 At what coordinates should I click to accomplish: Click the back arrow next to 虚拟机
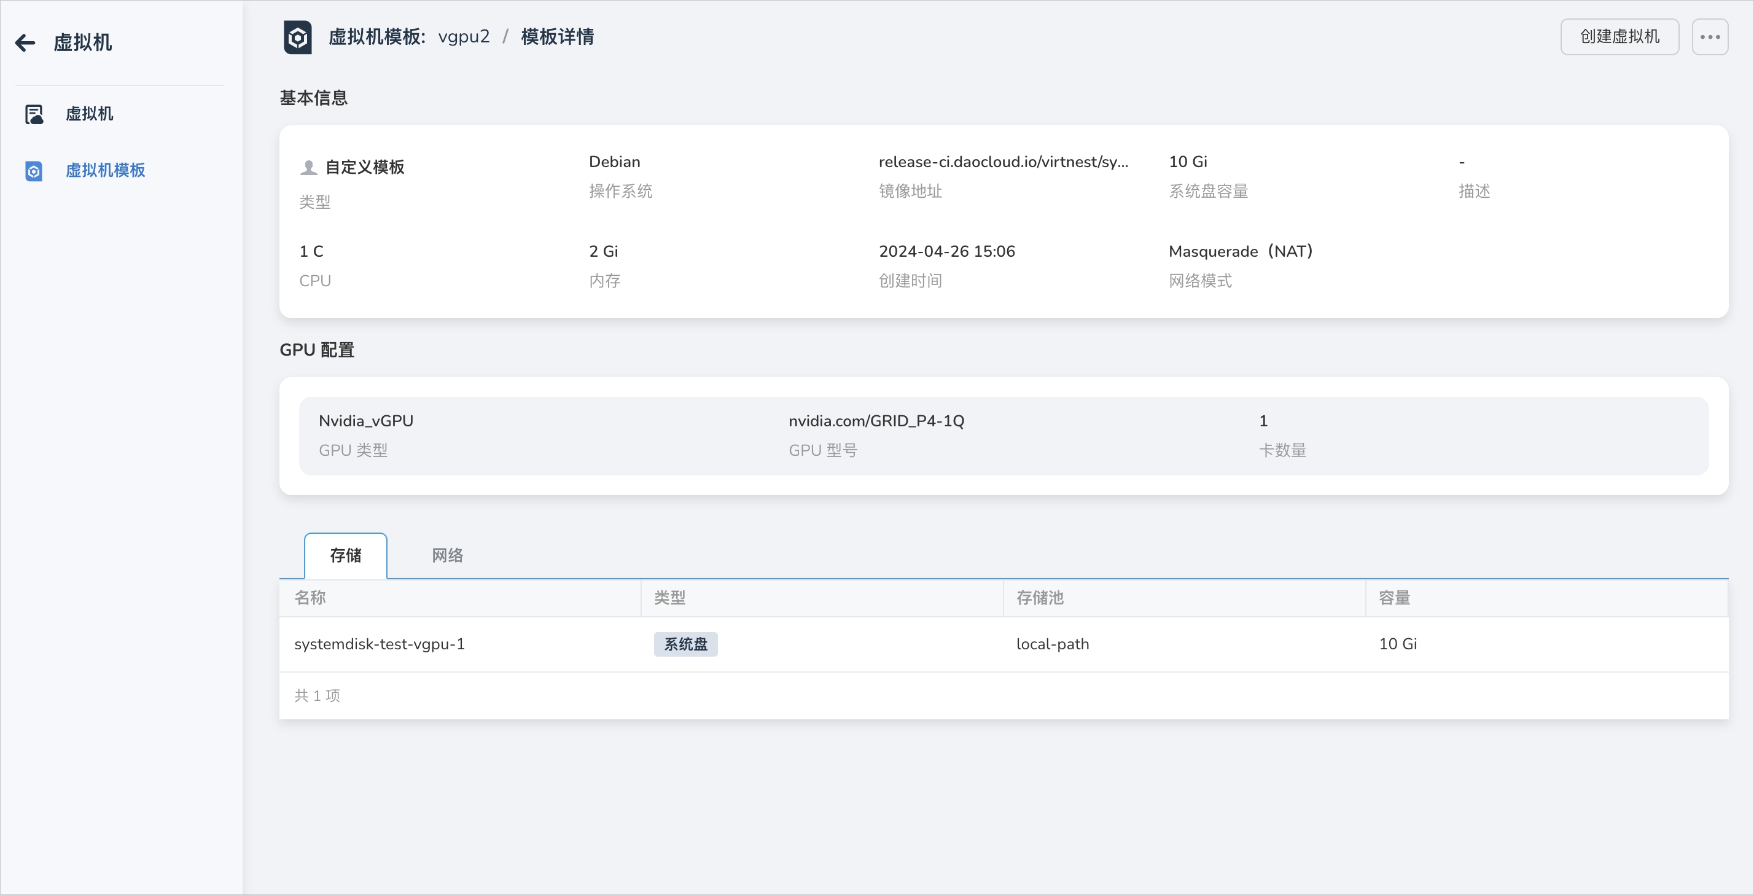click(x=25, y=43)
